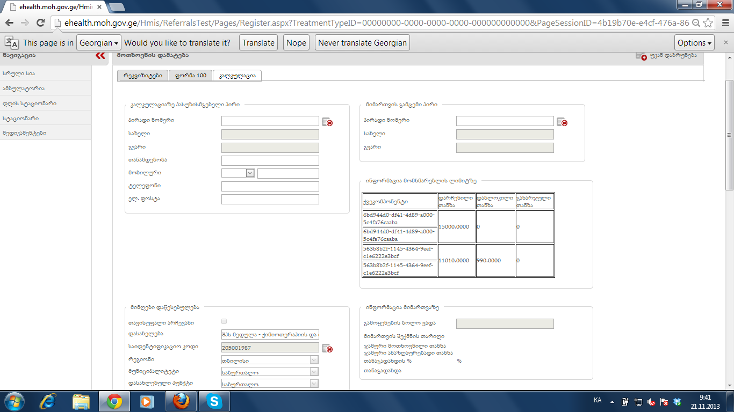Click the page vertical scrollbar
734x412 pixels.
tap(729, 134)
